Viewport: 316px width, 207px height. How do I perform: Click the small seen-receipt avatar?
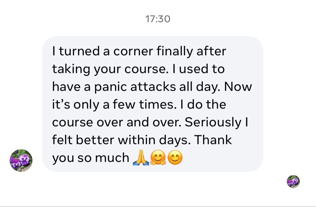point(293,181)
